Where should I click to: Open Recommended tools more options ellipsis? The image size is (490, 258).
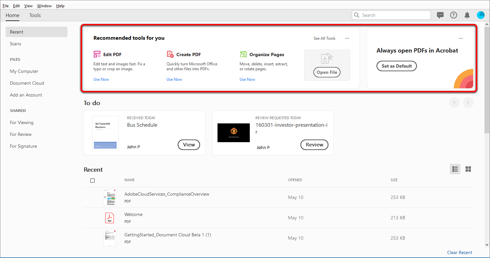click(347, 38)
